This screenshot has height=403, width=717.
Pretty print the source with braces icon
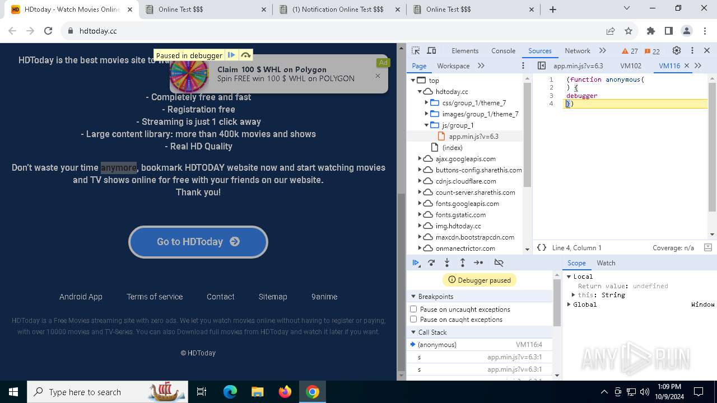point(542,247)
